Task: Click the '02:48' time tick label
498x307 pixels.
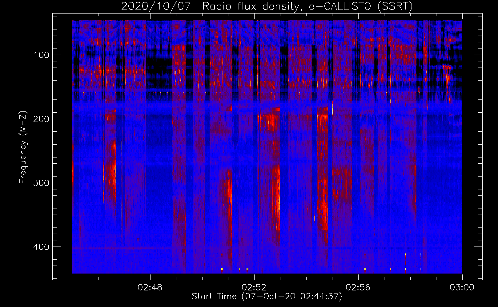Action: pos(150,288)
